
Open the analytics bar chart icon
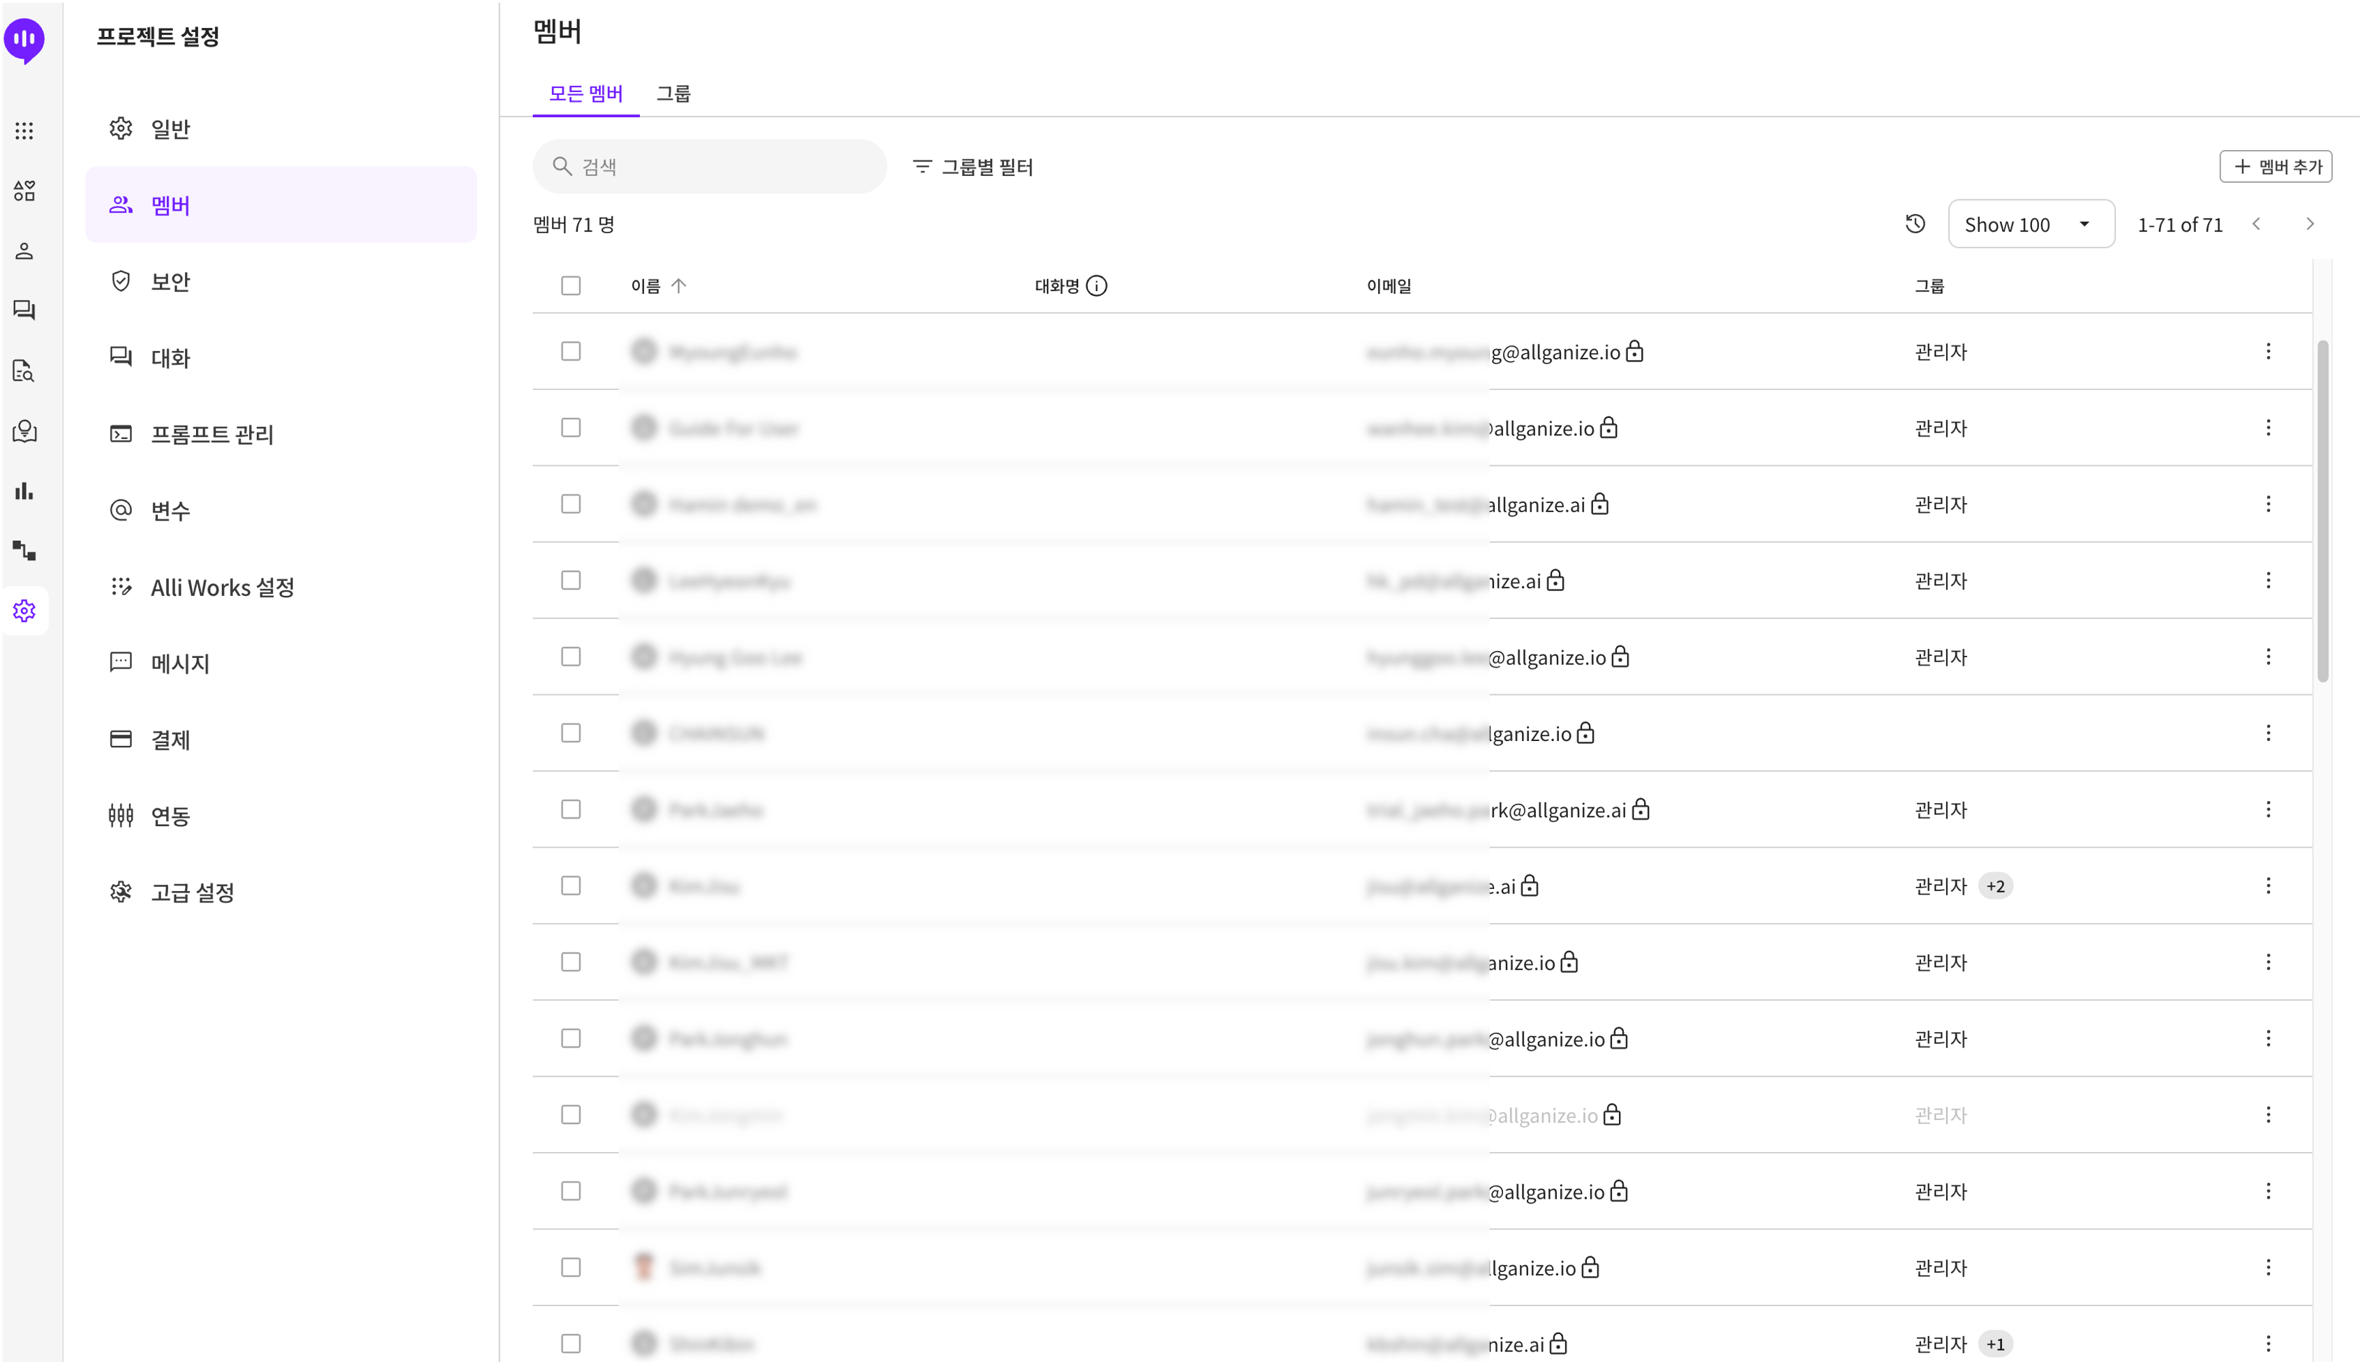tap(24, 491)
